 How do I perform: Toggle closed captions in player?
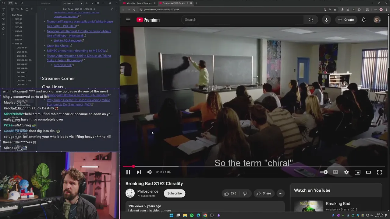[x=335, y=172]
